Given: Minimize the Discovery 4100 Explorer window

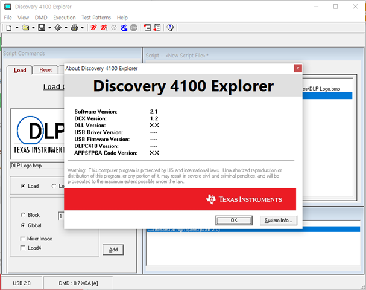Looking at the screenshot, I should (x=317, y=7).
